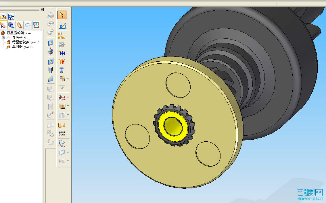Open dropdown arrow beside sketch edit tool
326x203 pixels.
point(68,25)
